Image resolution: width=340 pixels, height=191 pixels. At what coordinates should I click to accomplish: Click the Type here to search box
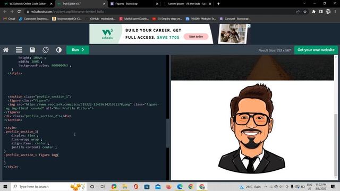point(49,186)
